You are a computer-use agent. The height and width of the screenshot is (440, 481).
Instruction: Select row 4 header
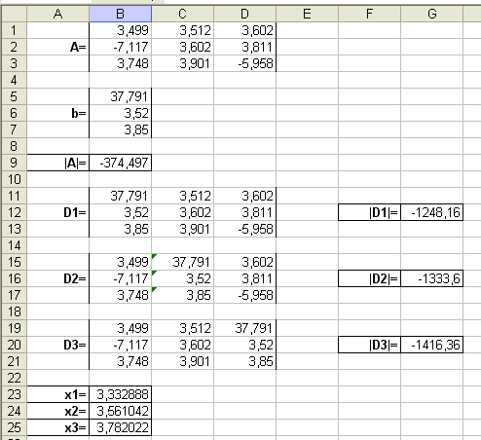tap(14, 80)
